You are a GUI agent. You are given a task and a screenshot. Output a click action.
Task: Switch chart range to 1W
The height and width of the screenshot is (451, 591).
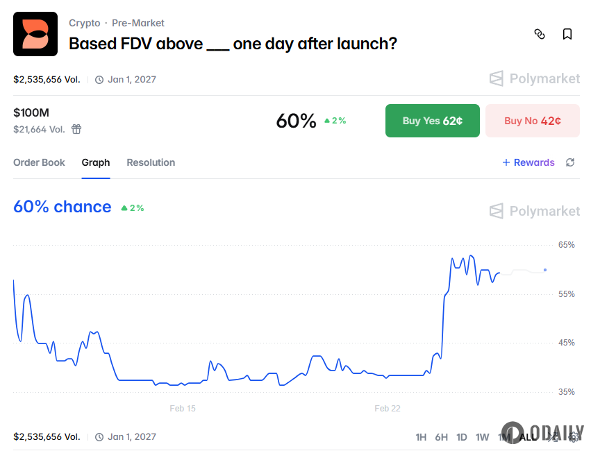(482, 437)
